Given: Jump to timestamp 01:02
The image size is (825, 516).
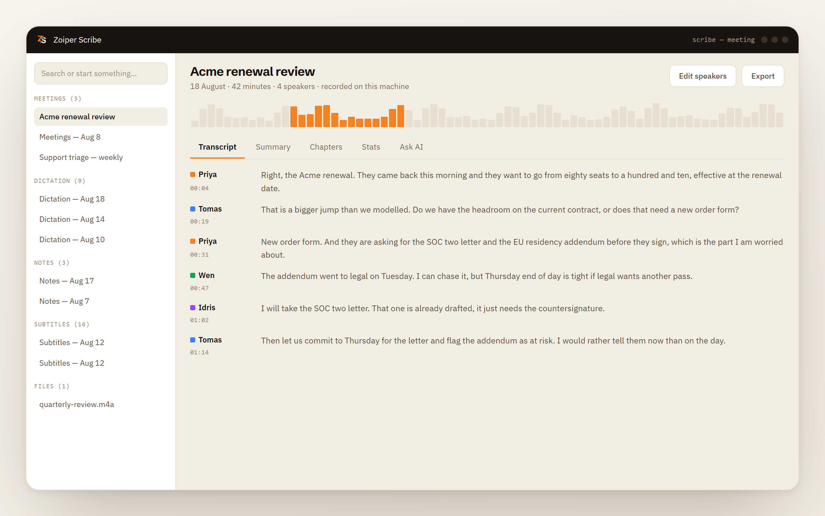Looking at the screenshot, I should point(199,320).
